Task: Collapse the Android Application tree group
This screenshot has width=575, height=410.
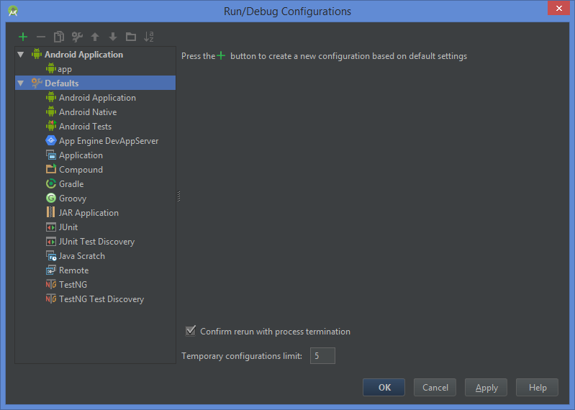Action: (x=21, y=55)
